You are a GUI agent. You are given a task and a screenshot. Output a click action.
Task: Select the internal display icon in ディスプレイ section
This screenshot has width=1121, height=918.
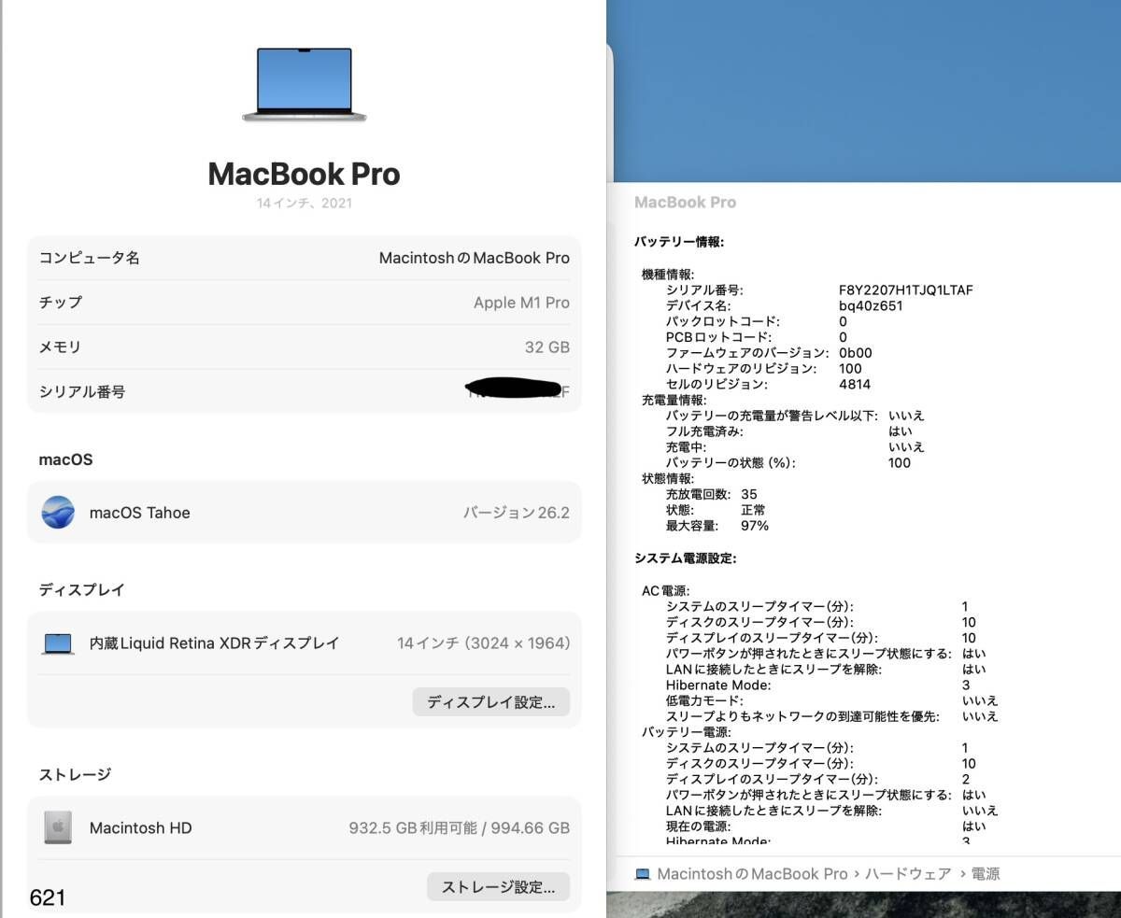pos(57,643)
